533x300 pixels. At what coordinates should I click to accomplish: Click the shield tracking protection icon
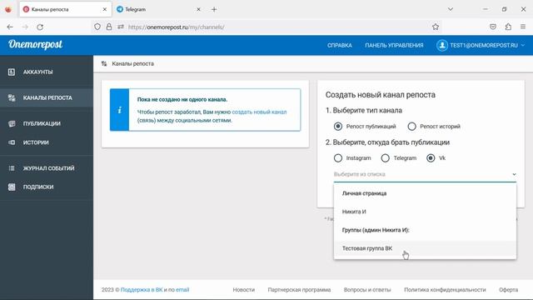pos(97,27)
